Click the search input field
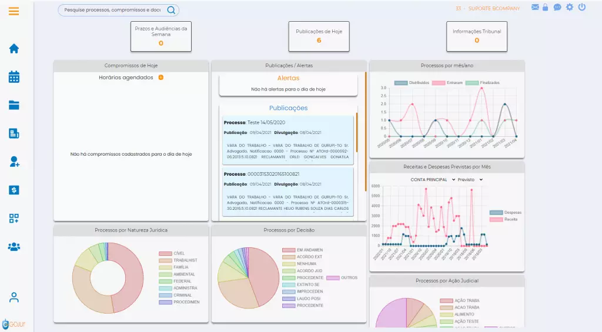The width and height of the screenshot is (602, 332). (x=112, y=10)
